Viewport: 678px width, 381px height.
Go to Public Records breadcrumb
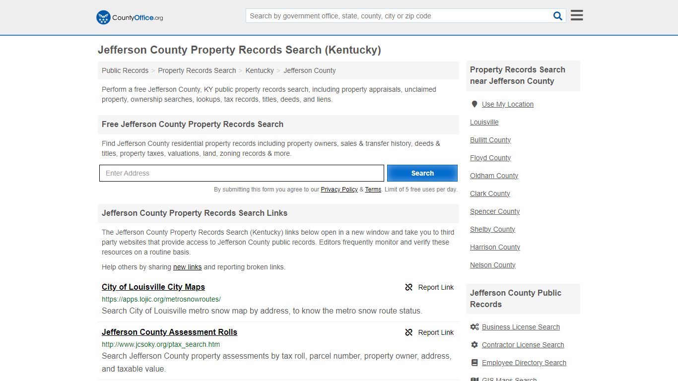[125, 70]
